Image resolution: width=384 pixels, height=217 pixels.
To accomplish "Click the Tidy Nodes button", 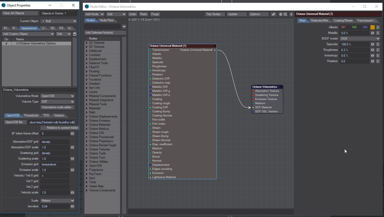I will [215, 14].
